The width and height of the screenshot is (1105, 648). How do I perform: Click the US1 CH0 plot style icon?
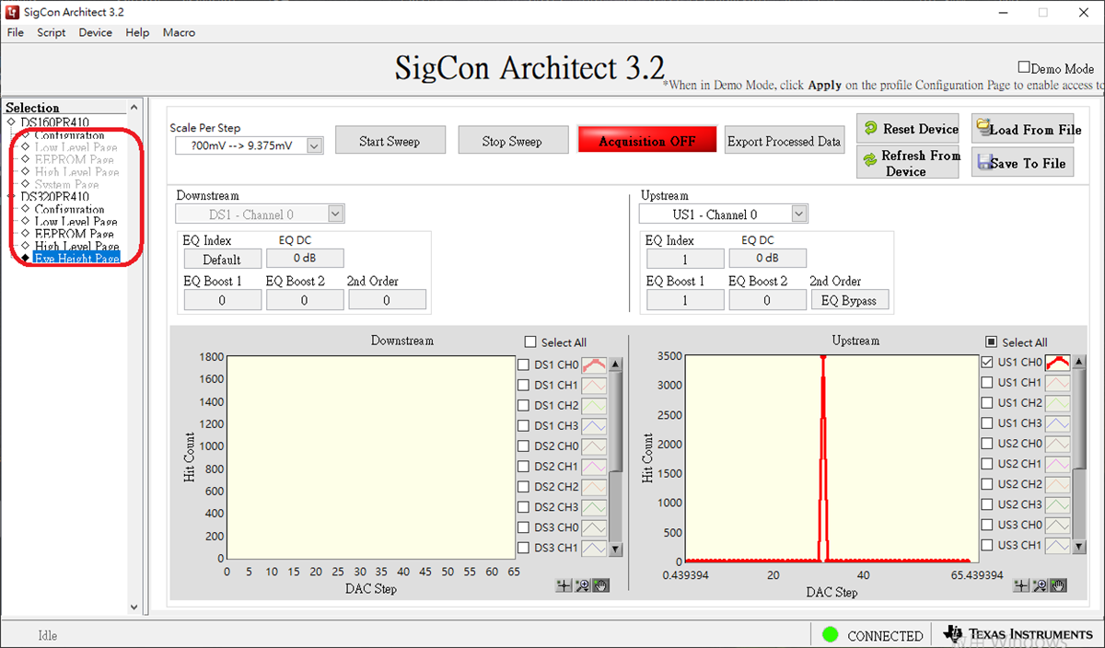(x=1058, y=363)
